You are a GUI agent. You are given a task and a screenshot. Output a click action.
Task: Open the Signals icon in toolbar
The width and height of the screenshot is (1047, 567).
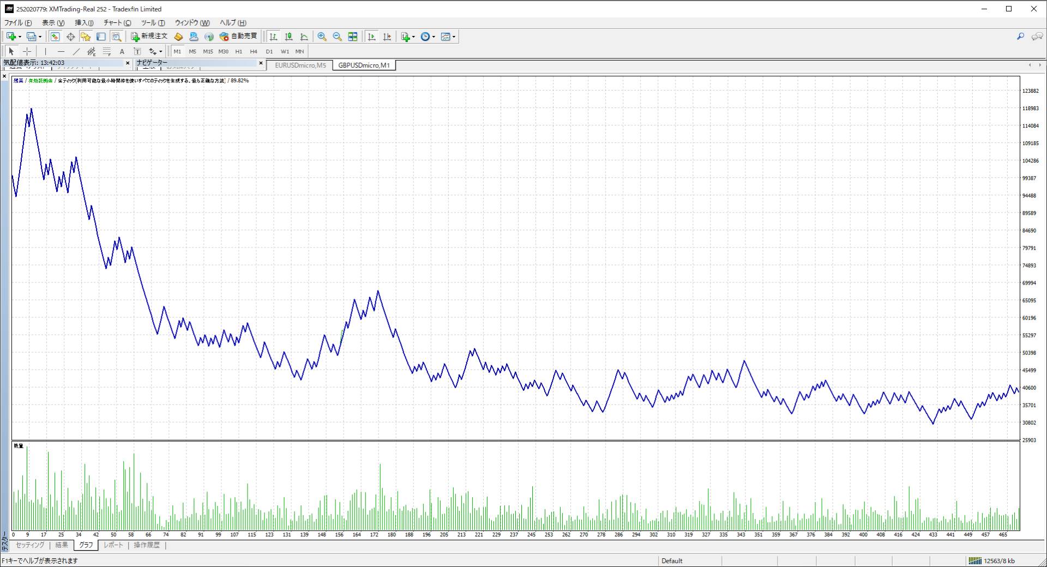[194, 37]
